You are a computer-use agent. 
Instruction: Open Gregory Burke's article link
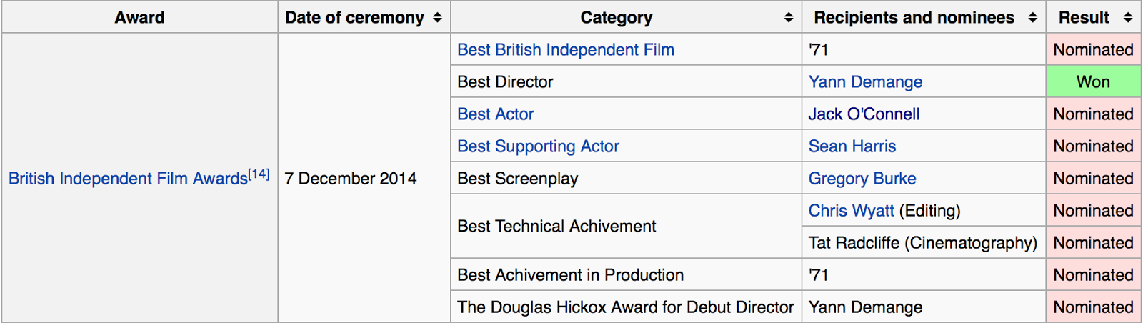(862, 179)
